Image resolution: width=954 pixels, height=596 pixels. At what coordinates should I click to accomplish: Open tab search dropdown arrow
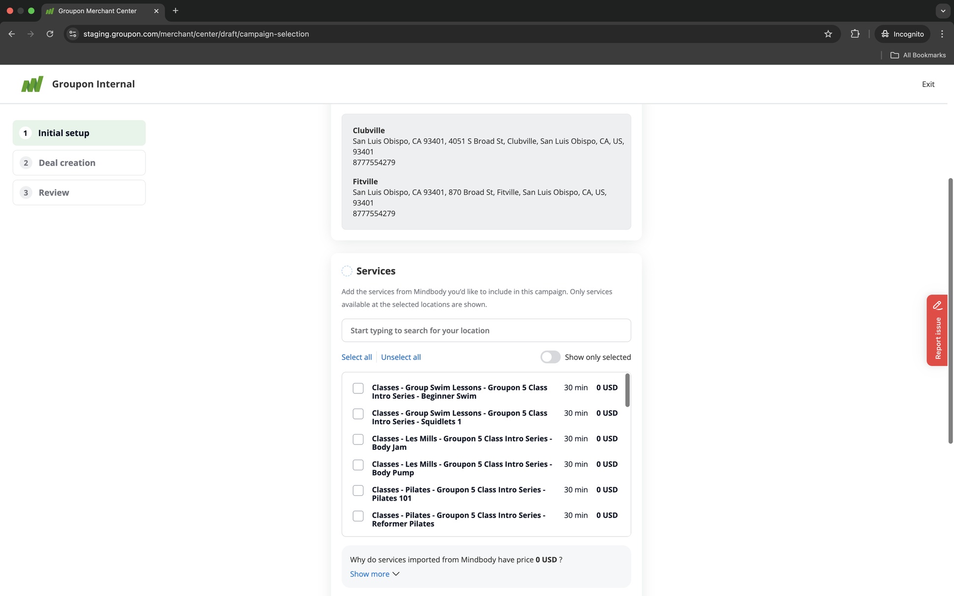tap(943, 11)
